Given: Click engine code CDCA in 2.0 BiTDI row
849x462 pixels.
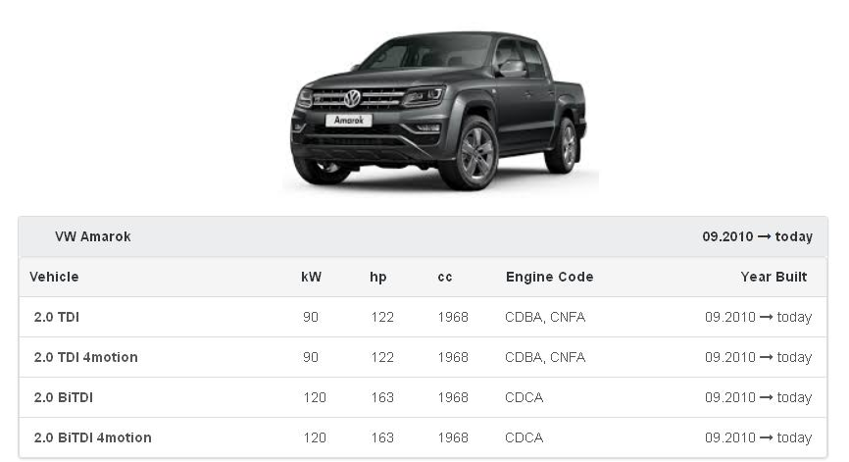Looking at the screenshot, I should [524, 397].
